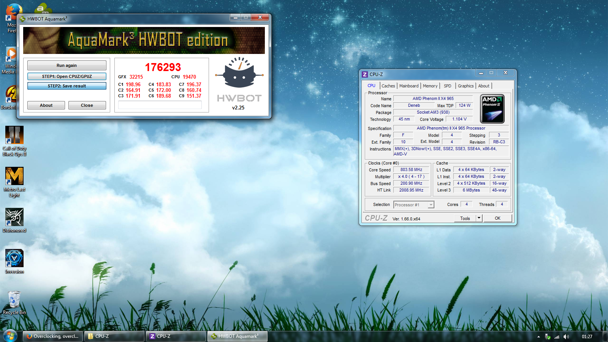Image resolution: width=608 pixels, height=342 pixels.
Task: Switch to the SPD tab
Action: (448, 86)
